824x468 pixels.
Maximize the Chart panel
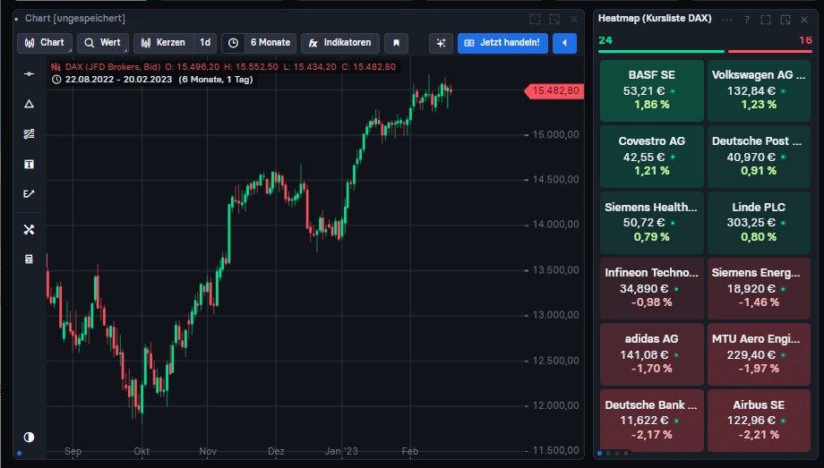535,20
